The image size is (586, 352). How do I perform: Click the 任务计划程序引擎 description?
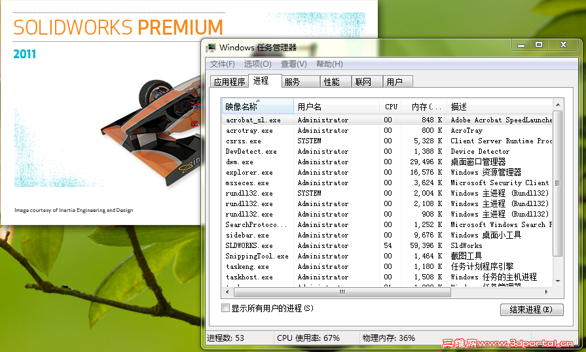point(482,266)
